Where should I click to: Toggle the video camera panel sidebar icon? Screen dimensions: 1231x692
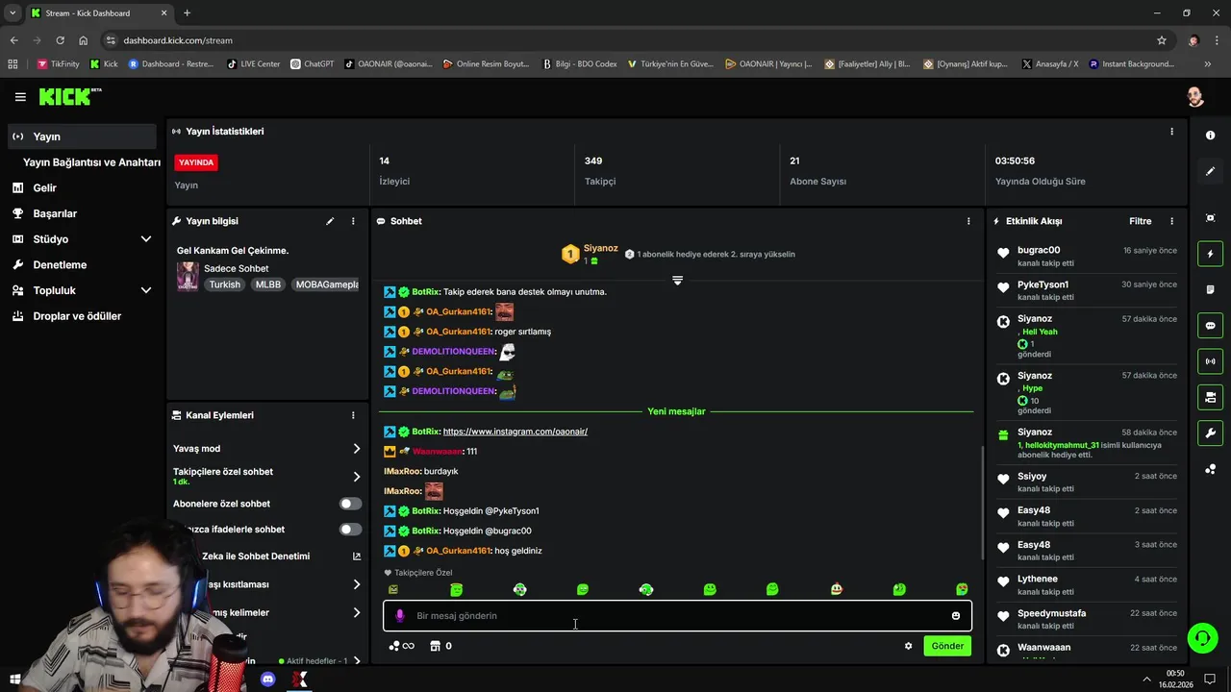click(x=1210, y=397)
